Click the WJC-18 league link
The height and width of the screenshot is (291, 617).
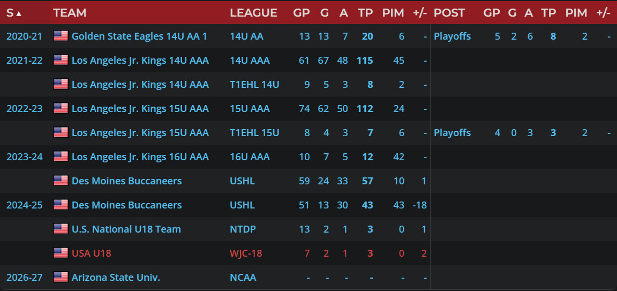246,253
